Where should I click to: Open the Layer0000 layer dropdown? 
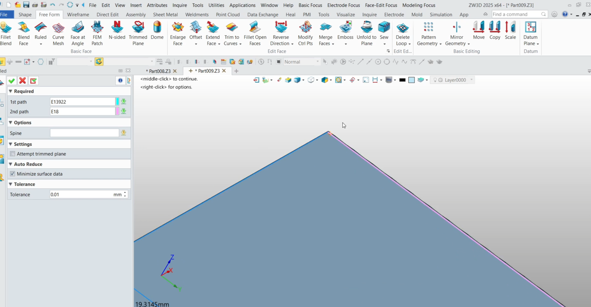tap(471, 80)
